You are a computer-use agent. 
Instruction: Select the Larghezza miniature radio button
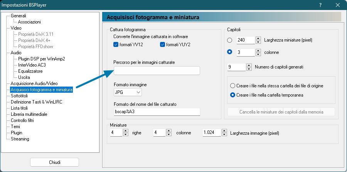tap(230, 40)
